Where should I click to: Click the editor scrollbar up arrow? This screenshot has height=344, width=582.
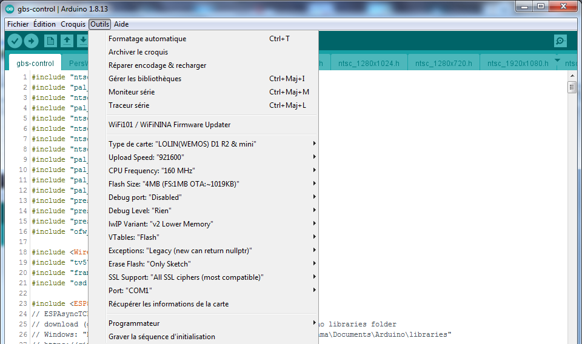(x=572, y=75)
